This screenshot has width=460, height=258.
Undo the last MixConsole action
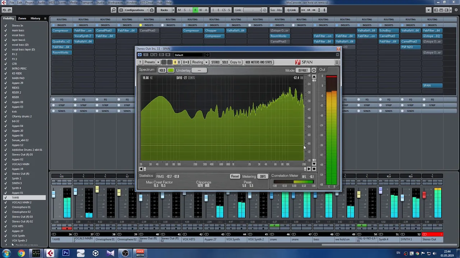[x=4, y=10]
